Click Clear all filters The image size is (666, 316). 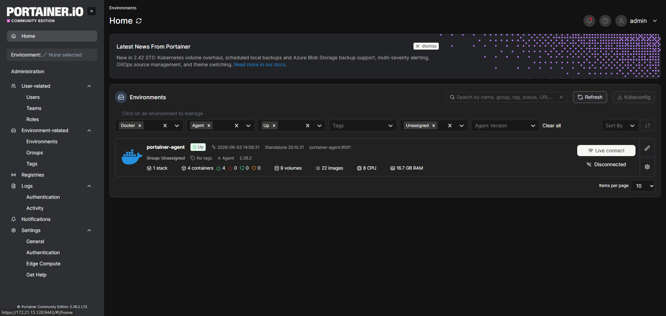point(552,126)
